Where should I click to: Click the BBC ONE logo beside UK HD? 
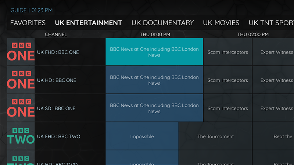(21, 80)
